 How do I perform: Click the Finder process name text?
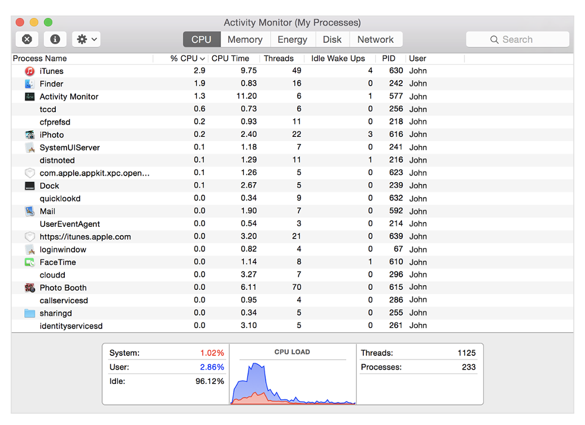point(52,84)
